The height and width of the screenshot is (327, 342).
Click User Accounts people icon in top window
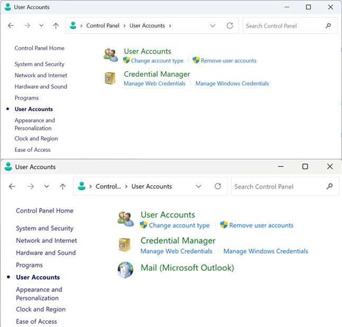(110, 55)
